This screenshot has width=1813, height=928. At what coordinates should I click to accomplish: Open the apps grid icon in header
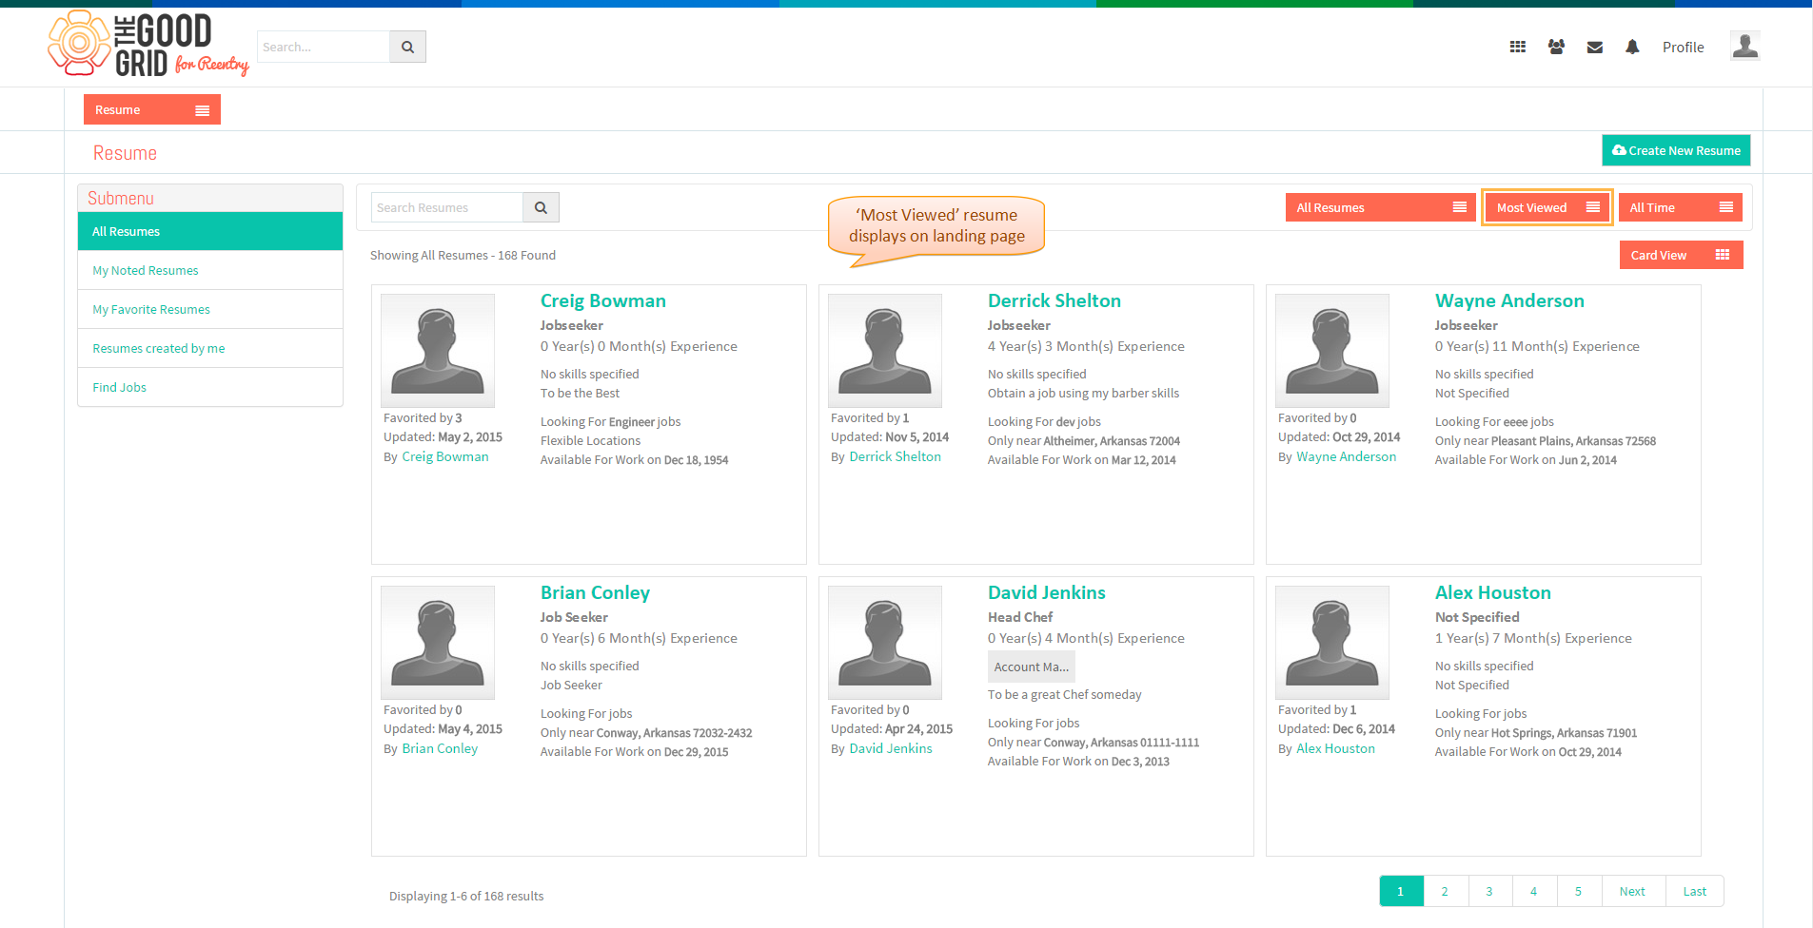(x=1518, y=47)
